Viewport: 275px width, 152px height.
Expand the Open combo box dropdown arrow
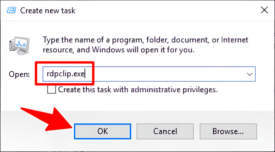pos(250,74)
